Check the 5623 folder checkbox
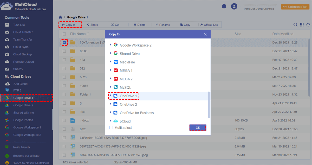 point(64,77)
